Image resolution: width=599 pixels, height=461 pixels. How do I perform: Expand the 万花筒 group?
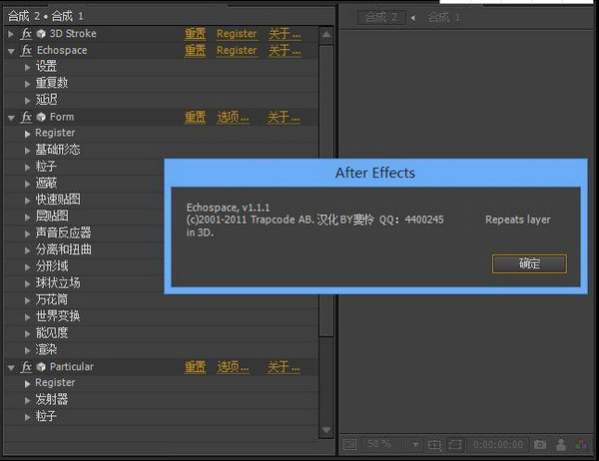(x=28, y=300)
